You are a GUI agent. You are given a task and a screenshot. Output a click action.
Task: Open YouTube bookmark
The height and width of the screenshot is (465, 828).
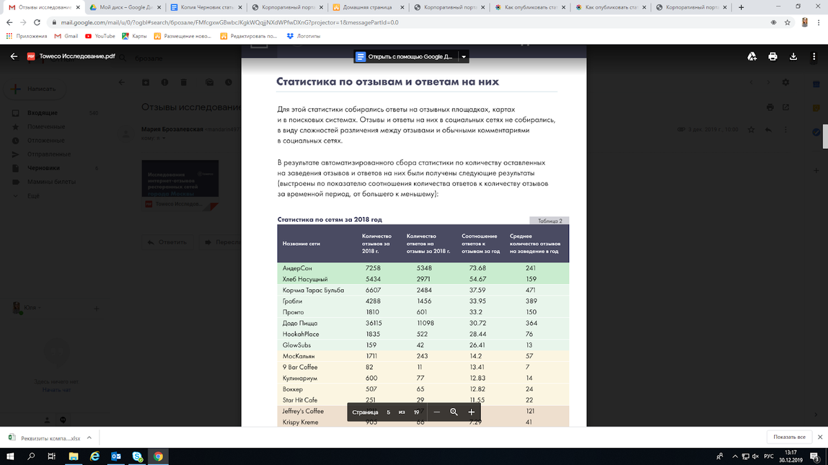100,36
